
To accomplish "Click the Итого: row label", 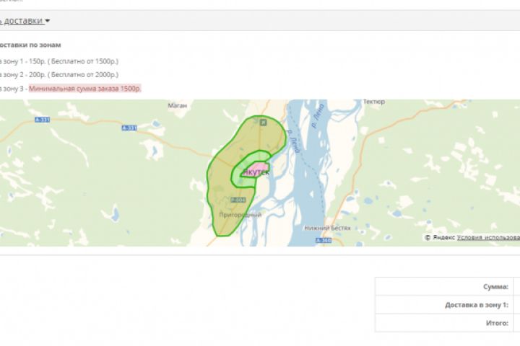I will [x=497, y=323].
